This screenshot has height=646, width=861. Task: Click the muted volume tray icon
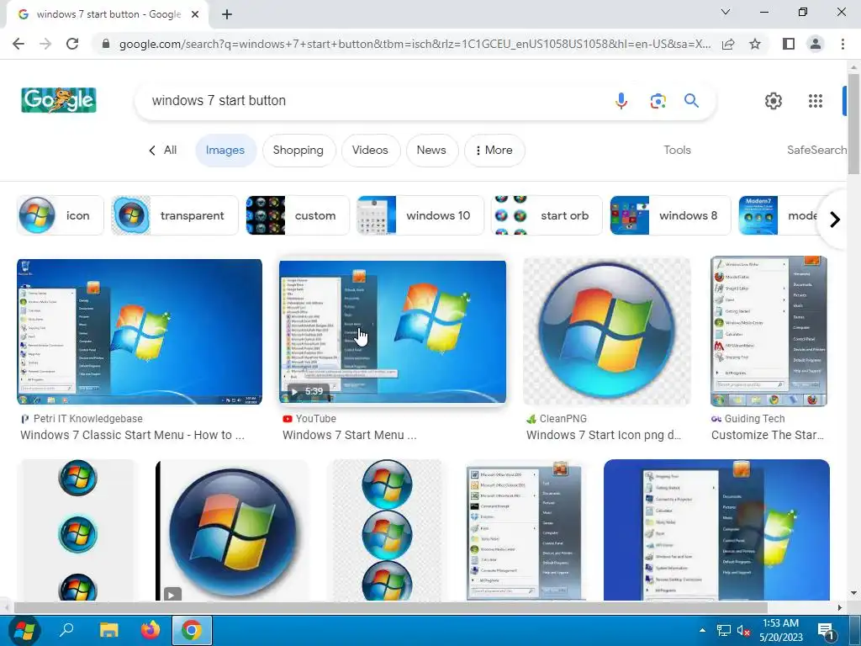(x=743, y=631)
